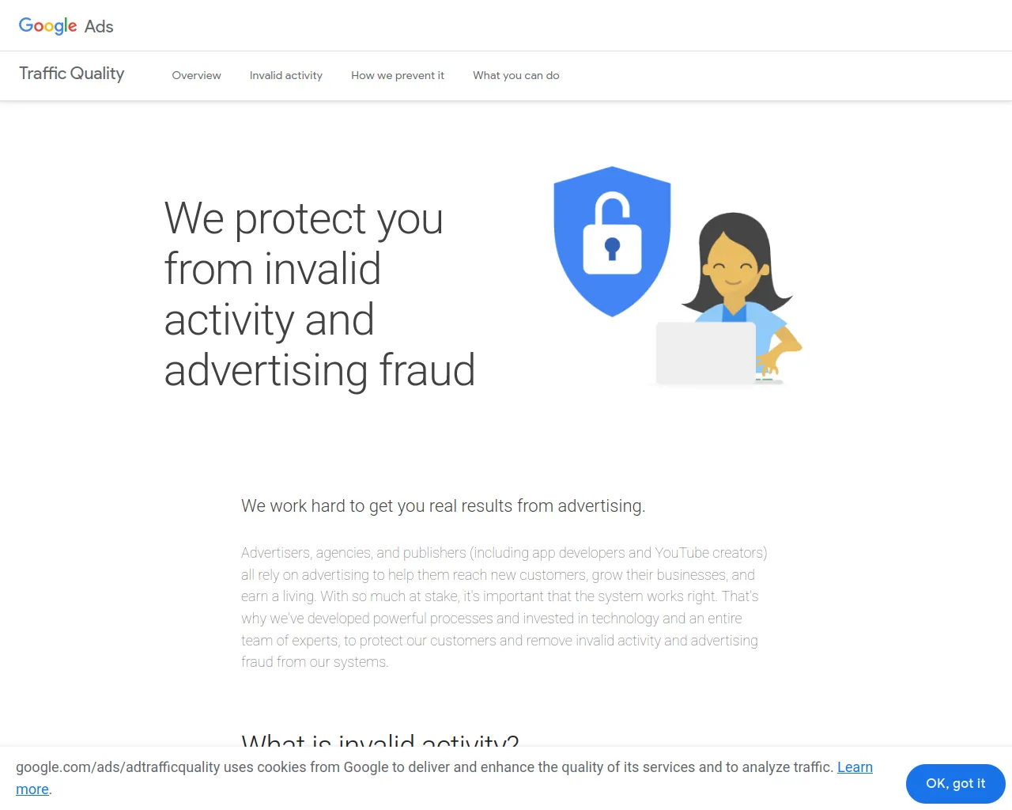The width and height of the screenshot is (1012, 810).
Task: Open the Traffic Quality home title
Action: click(72, 74)
